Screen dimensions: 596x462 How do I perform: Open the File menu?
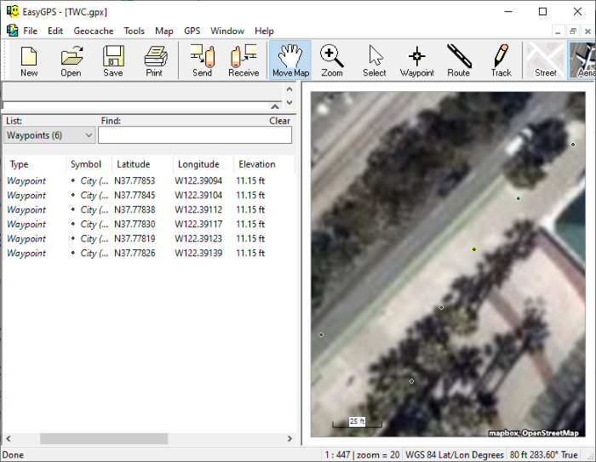point(31,31)
